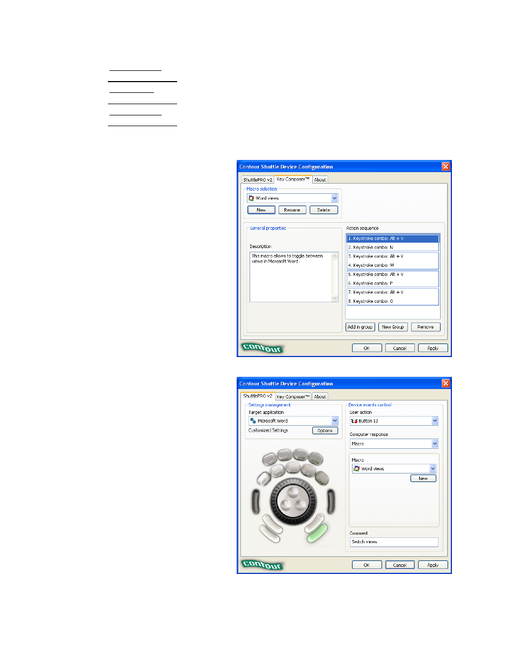
Task: Open the Macro dropdown under Computer response
Action: click(x=433, y=469)
